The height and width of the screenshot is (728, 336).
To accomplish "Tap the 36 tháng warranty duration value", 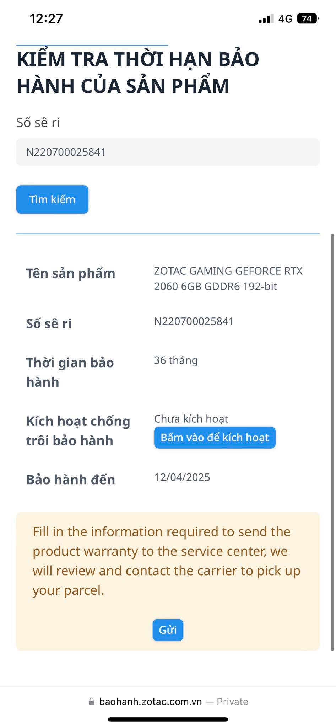I will click(x=176, y=360).
